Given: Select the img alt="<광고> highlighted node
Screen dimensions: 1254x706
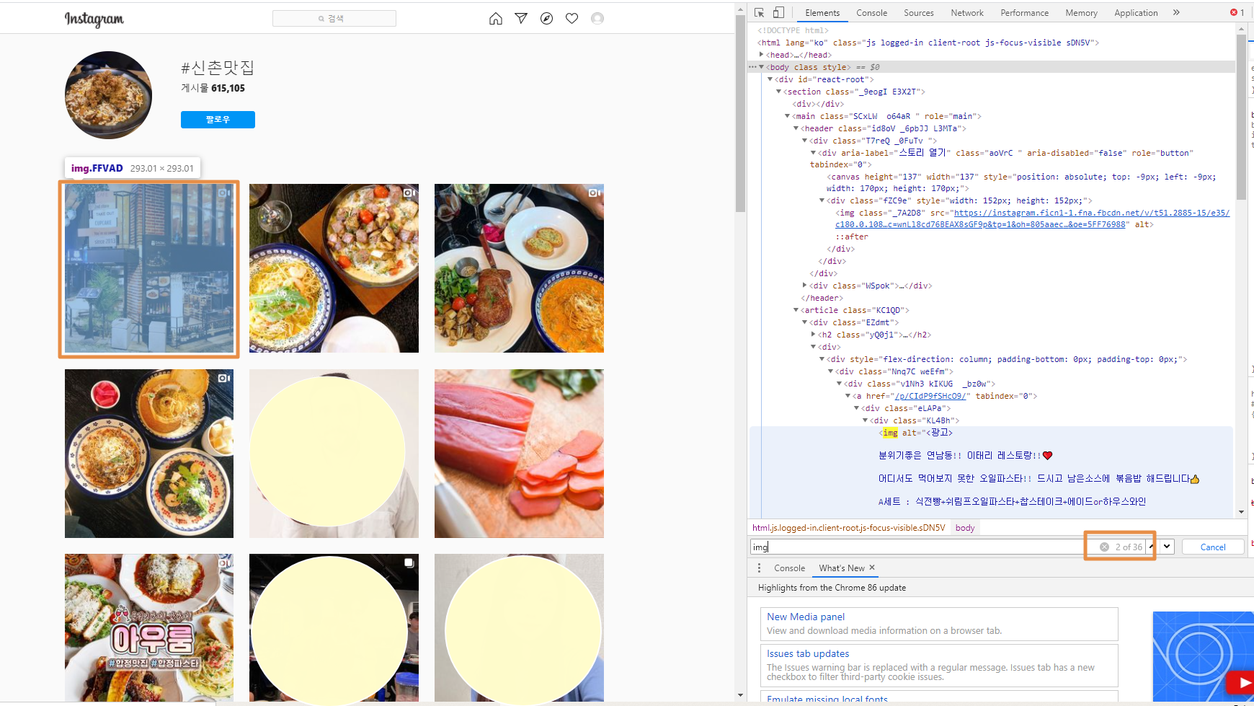Looking at the screenshot, I should (916, 433).
